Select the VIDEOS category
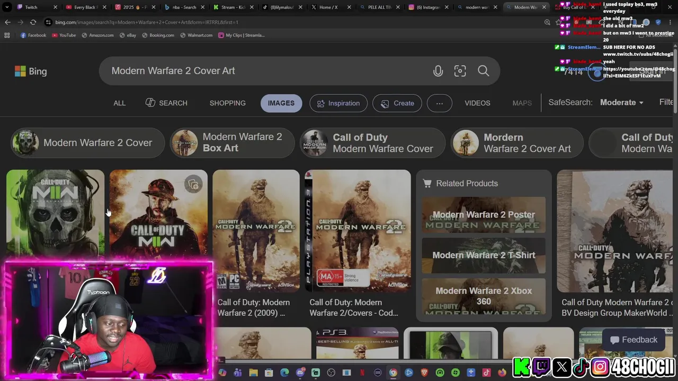The height and width of the screenshot is (381, 678). pos(477,103)
